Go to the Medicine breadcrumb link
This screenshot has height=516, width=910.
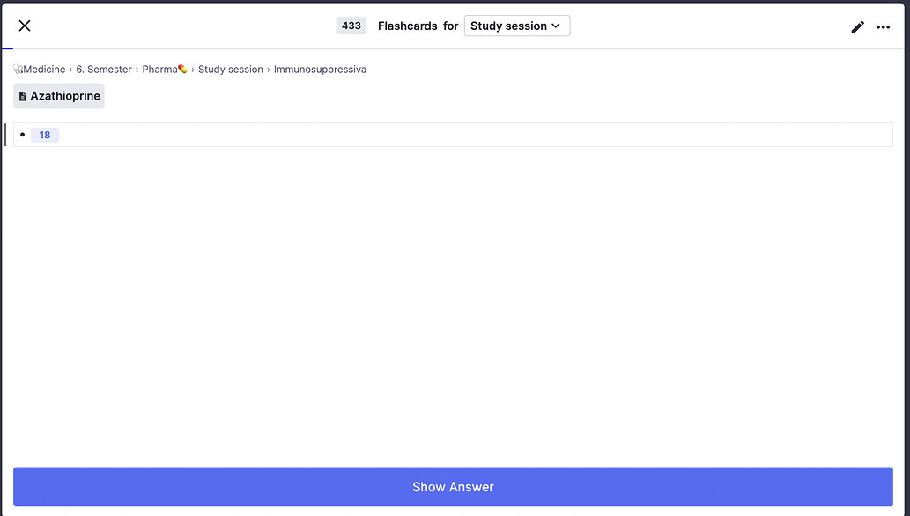(x=43, y=69)
